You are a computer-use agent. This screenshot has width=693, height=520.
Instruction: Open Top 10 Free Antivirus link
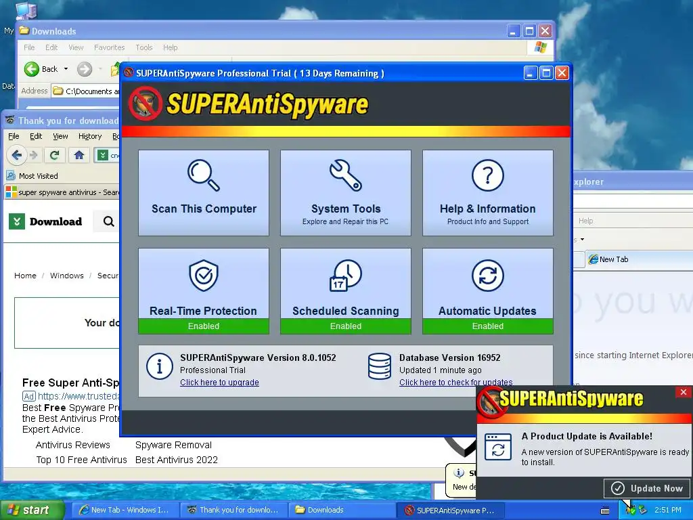coord(81,460)
